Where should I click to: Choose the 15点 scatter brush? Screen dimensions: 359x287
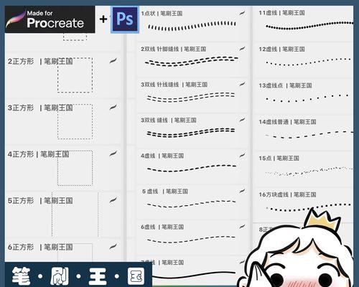point(304,169)
